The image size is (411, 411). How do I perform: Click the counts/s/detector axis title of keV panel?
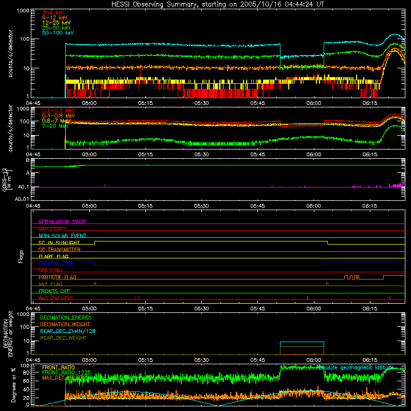tap(10, 53)
